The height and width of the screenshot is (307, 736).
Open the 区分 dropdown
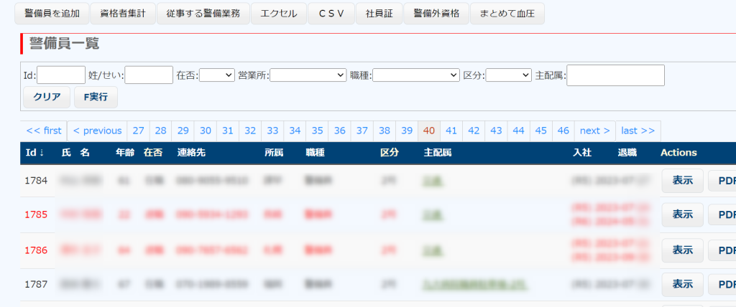coord(508,75)
